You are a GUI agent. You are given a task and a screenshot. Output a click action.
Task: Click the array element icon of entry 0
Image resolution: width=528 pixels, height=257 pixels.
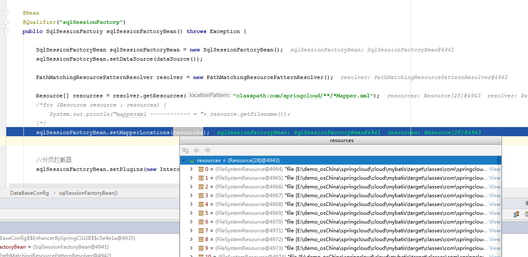[201, 169]
